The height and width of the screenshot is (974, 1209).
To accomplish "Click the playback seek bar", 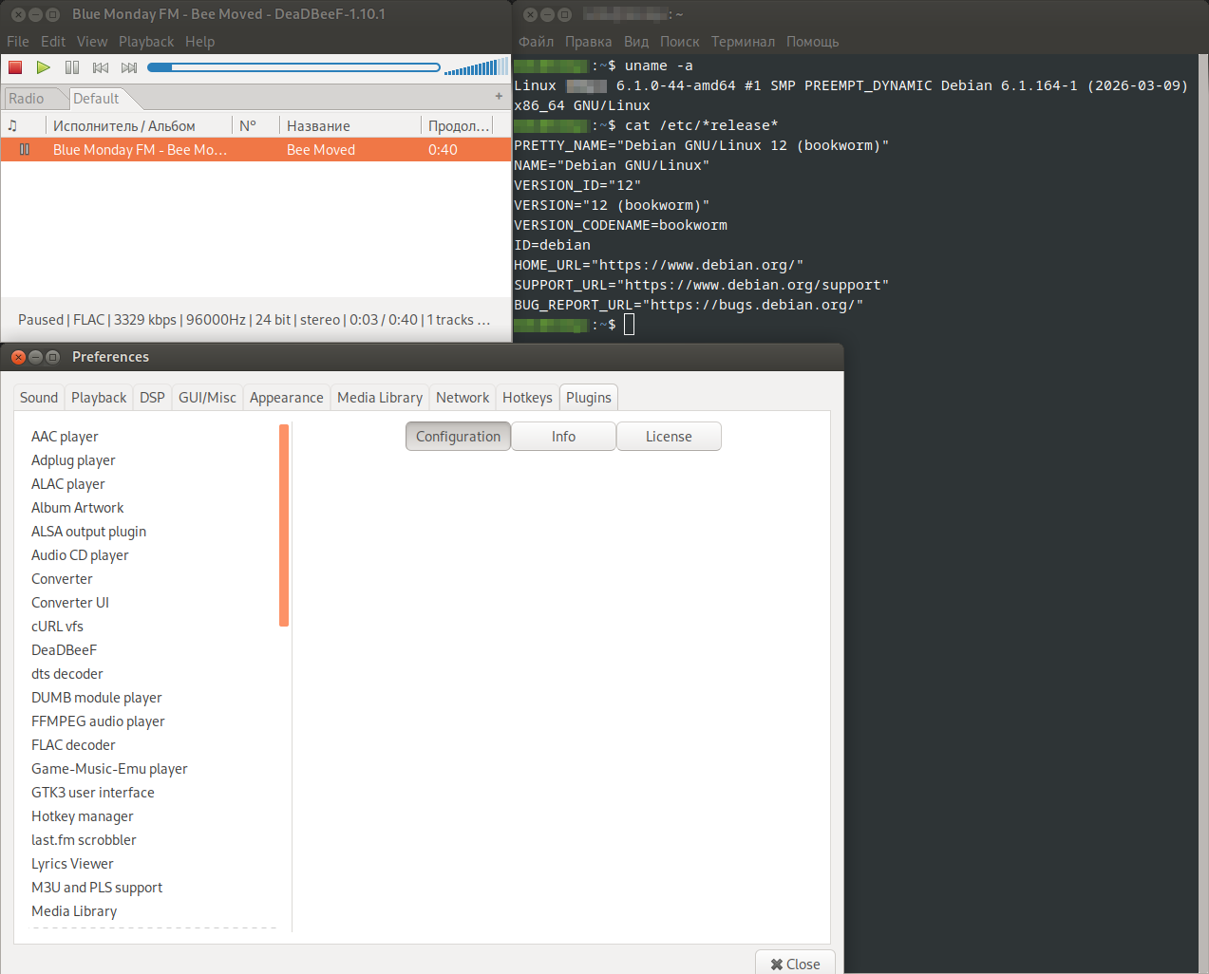I will (293, 67).
